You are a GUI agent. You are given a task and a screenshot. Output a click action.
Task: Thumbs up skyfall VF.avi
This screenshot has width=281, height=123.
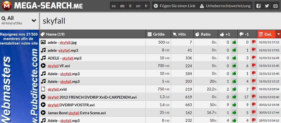click(234, 66)
